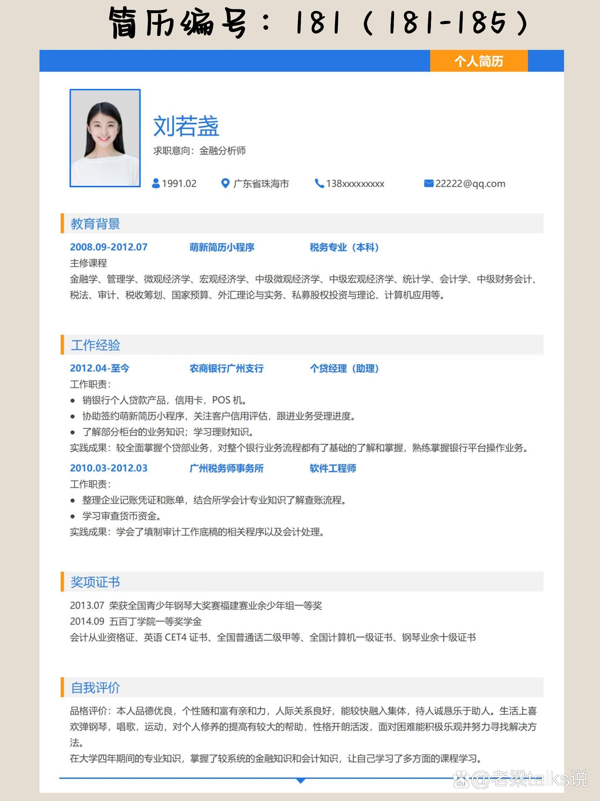600x801 pixels.
Task: Click 萌新简历小程序 school name
Action: click(222, 247)
